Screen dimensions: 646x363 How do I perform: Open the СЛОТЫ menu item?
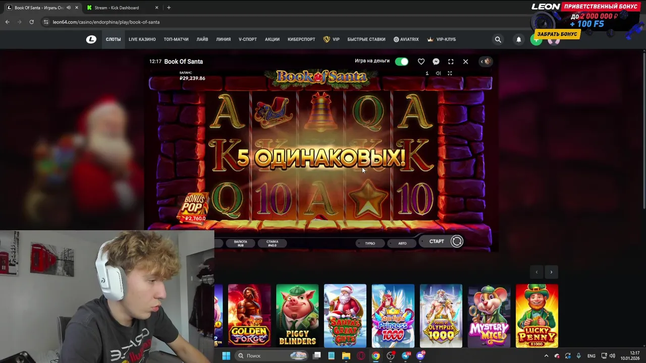click(x=113, y=39)
